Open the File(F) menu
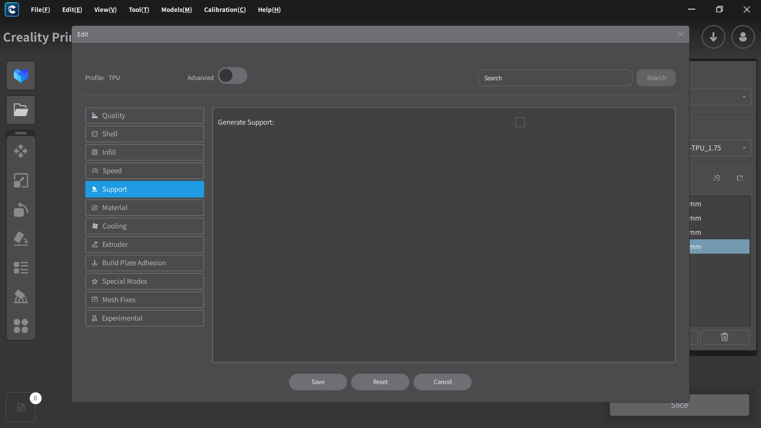The width and height of the screenshot is (761, 428). (40, 10)
